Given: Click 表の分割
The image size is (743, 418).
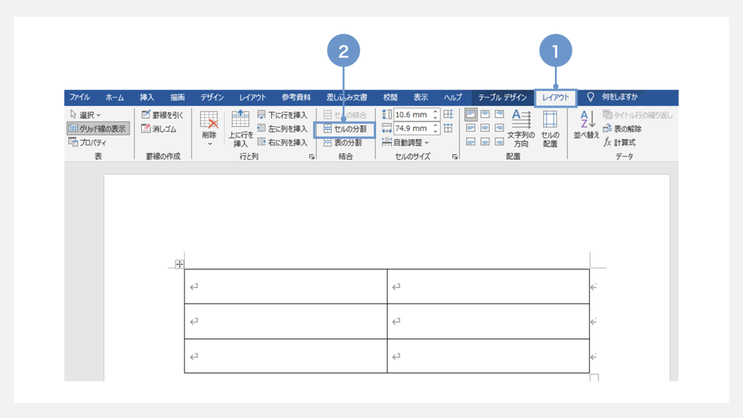Looking at the screenshot, I should point(342,142).
